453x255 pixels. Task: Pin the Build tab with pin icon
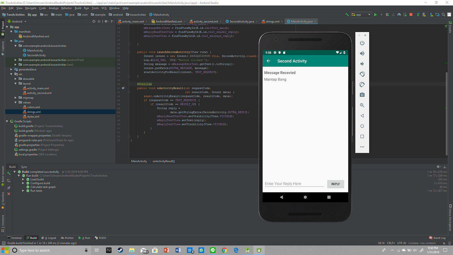point(9,188)
